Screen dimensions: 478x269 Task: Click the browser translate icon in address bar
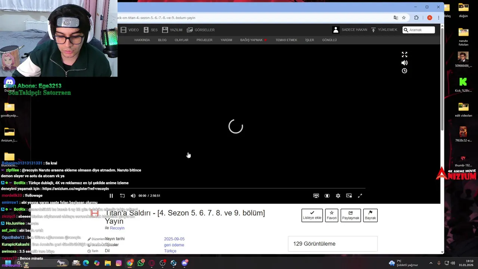(396, 18)
